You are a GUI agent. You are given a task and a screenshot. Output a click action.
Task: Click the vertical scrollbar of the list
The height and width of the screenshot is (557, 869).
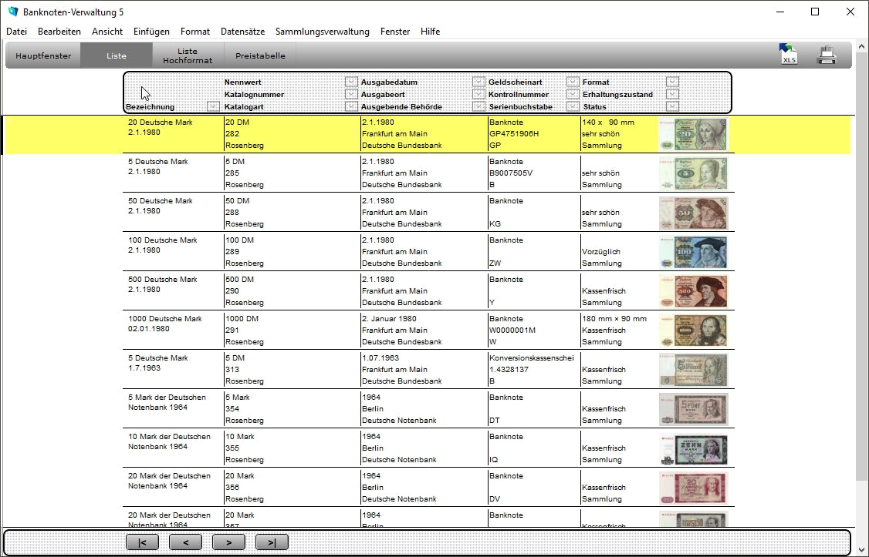861,308
